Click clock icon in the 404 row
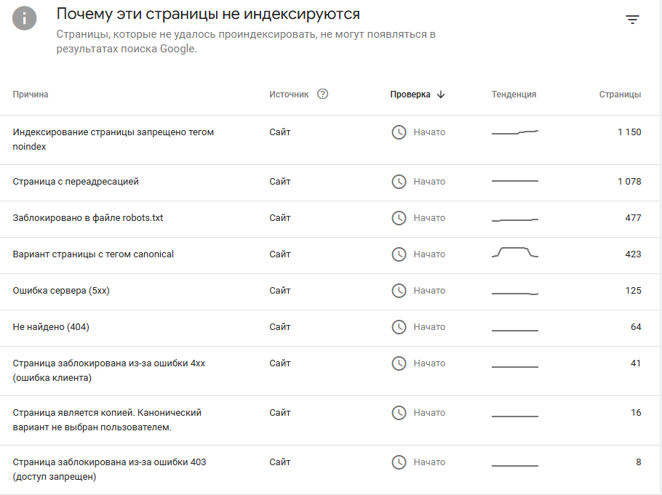This screenshot has width=662, height=495. click(x=399, y=326)
